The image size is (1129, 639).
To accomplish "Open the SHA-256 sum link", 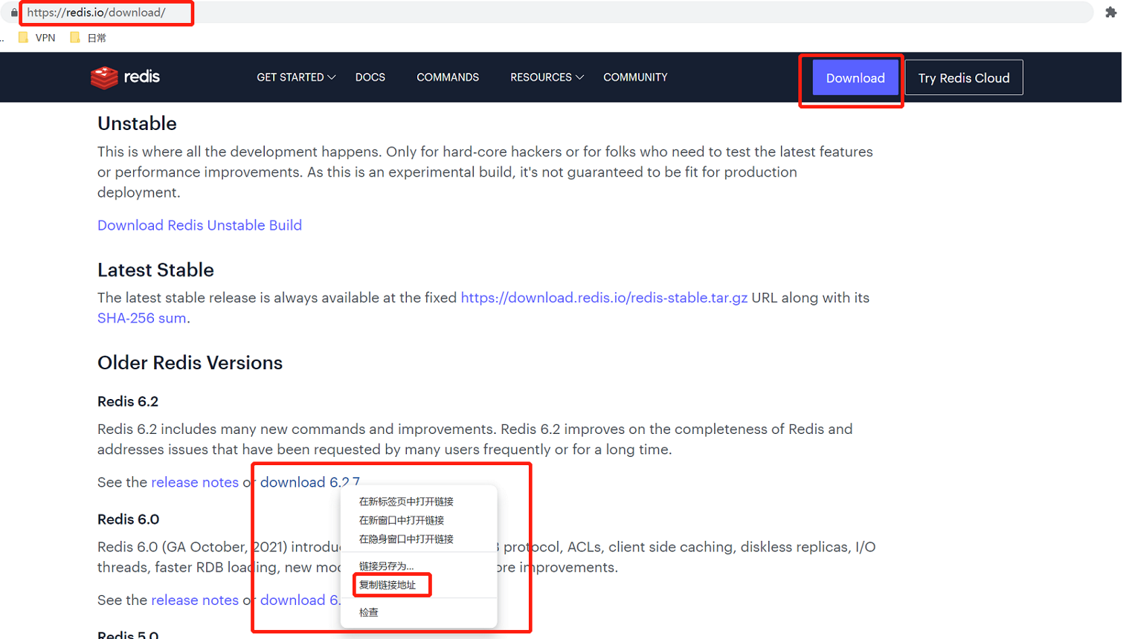I will pyautogui.click(x=142, y=318).
